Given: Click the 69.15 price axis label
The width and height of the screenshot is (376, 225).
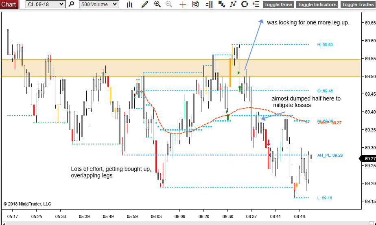Looking at the screenshot, I should tap(370, 201).
